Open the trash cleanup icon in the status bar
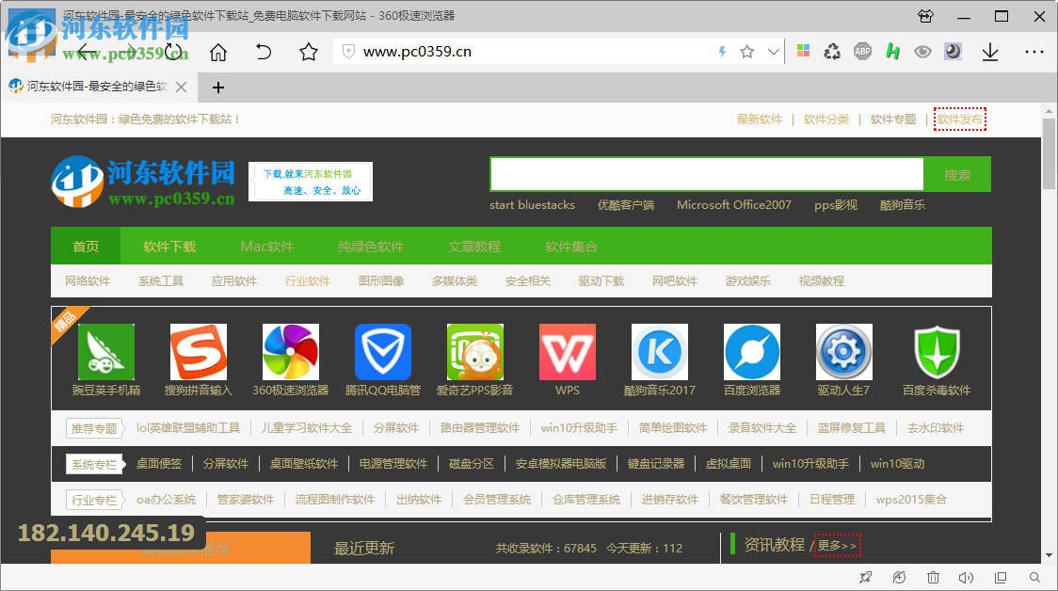Image resolution: width=1058 pixels, height=591 pixels. pyautogui.click(x=933, y=577)
